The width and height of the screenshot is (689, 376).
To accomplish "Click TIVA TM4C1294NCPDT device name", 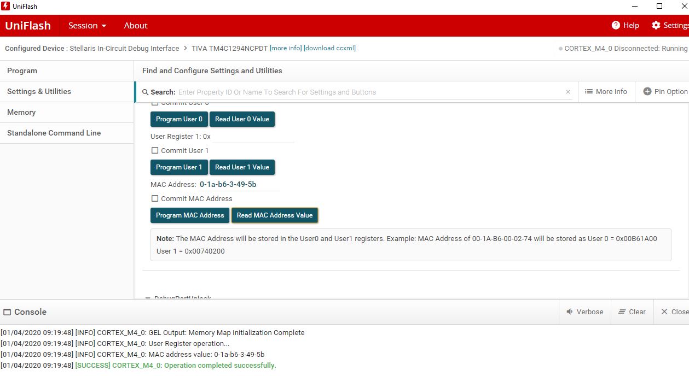I will pyautogui.click(x=229, y=48).
